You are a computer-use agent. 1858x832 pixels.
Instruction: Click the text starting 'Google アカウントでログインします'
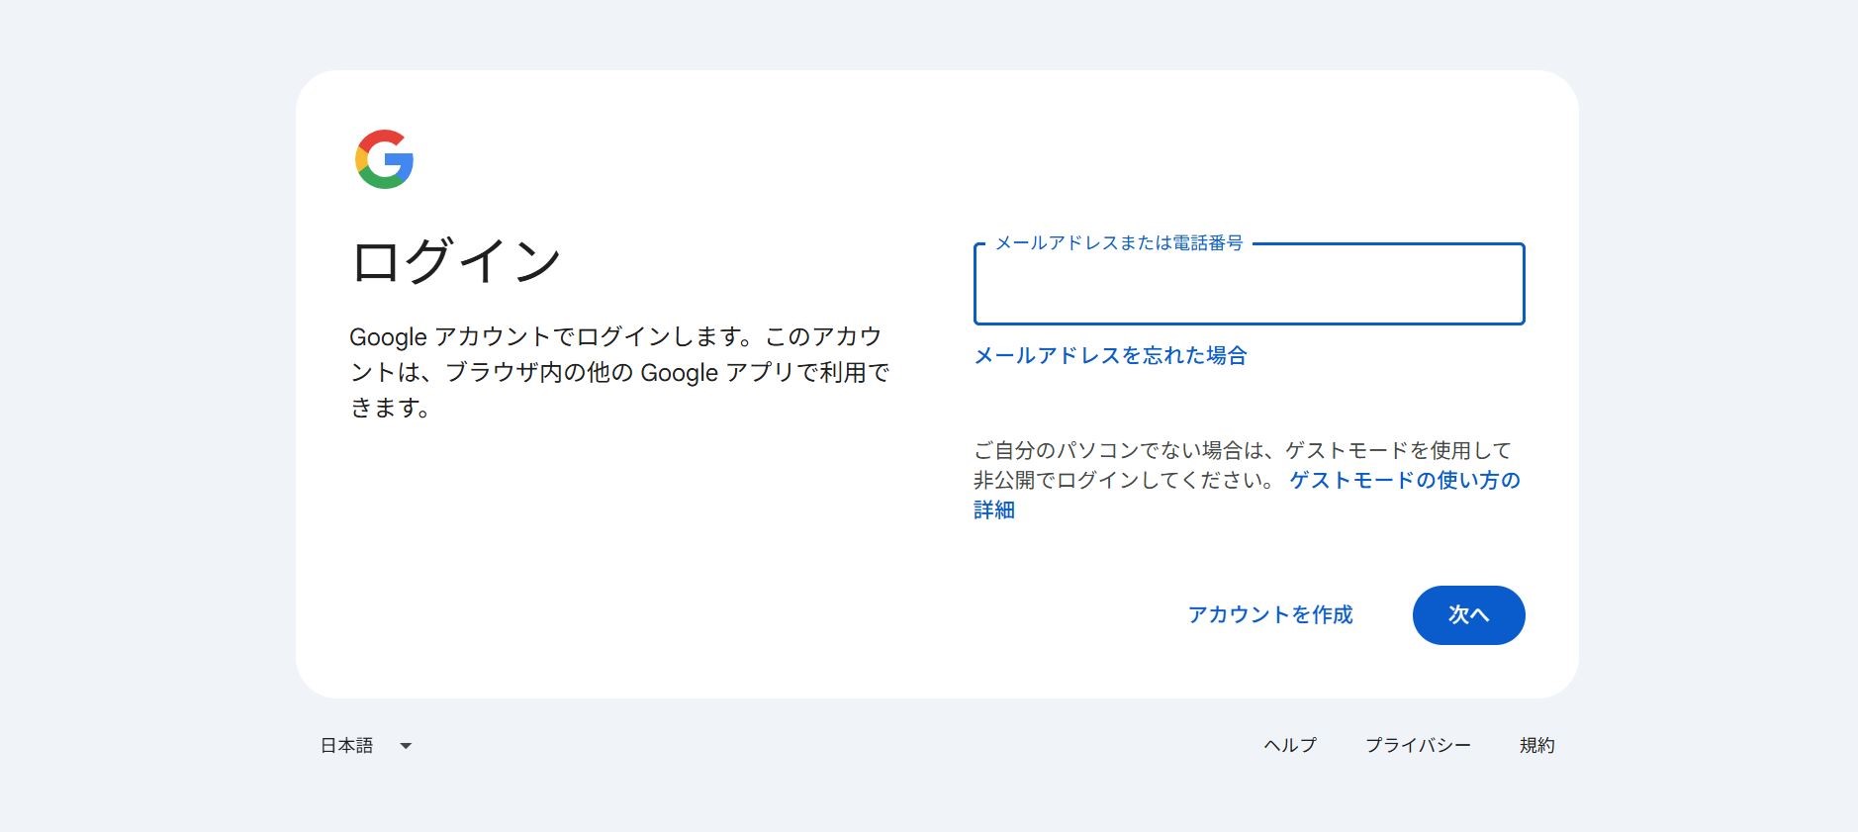[x=619, y=372]
